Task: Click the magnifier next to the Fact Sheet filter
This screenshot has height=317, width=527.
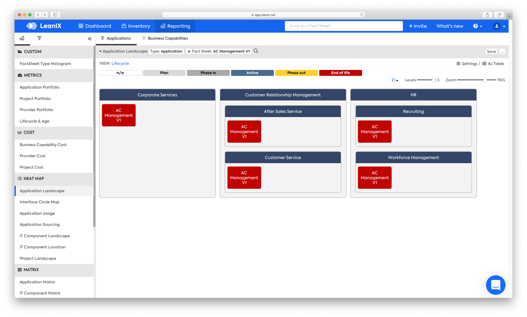Action: coord(256,51)
